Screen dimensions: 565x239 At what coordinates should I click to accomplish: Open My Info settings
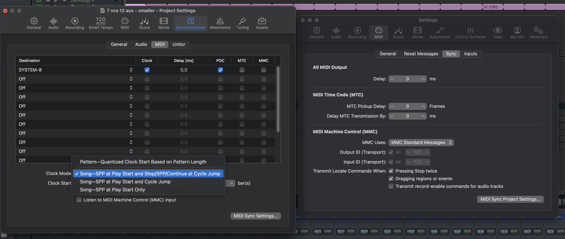517,32
